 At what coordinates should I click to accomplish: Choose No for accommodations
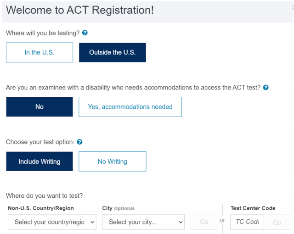tap(40, 107)
